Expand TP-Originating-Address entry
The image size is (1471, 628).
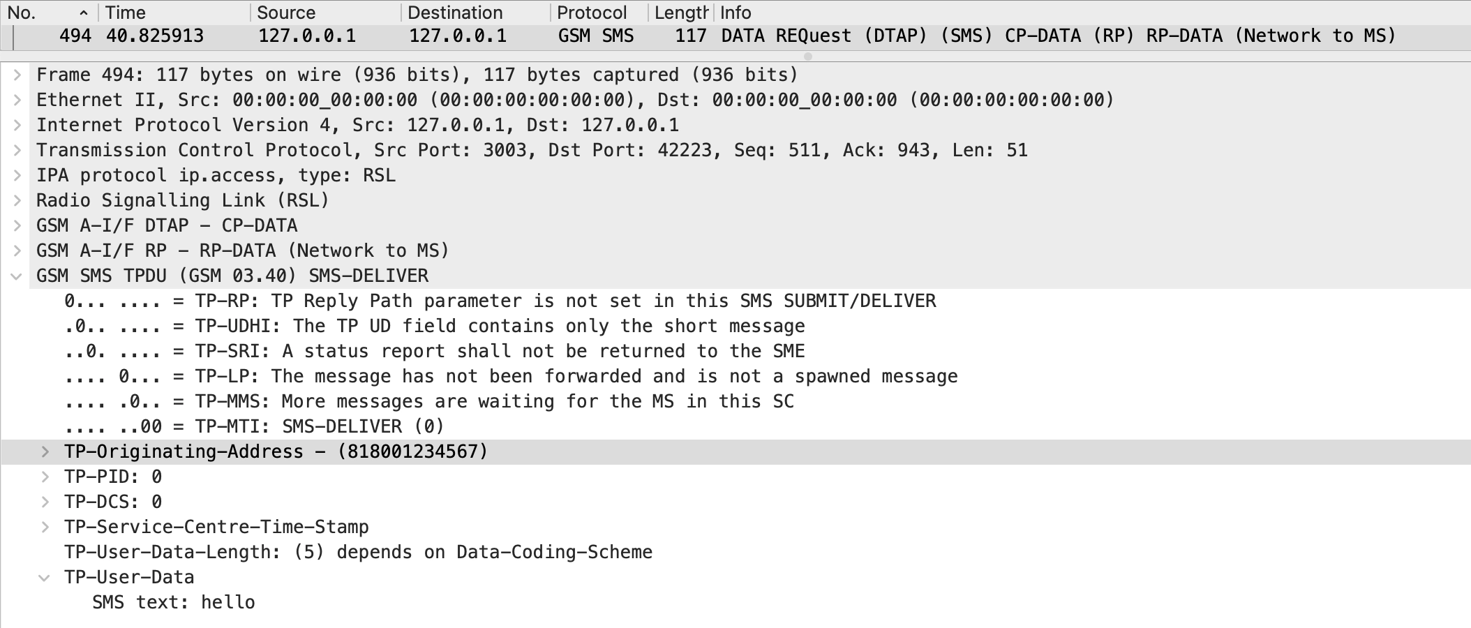[x=45, y=451]
